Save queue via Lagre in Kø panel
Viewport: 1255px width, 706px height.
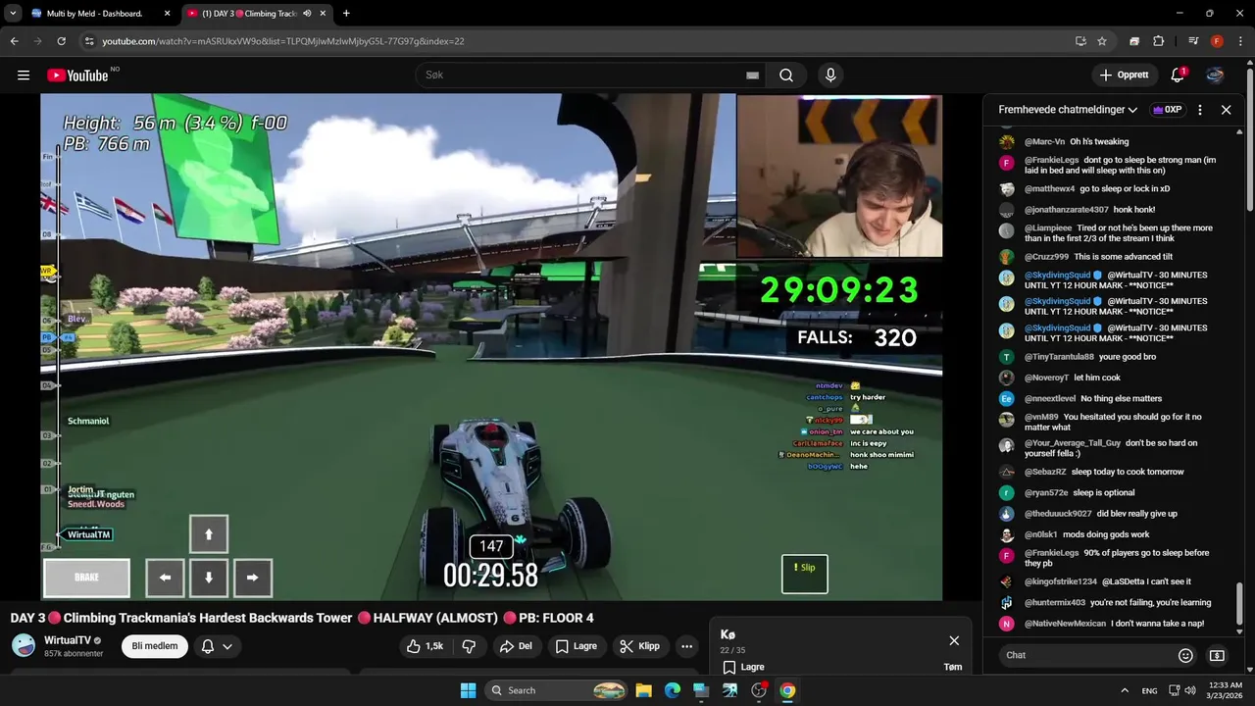pos(744,667)
